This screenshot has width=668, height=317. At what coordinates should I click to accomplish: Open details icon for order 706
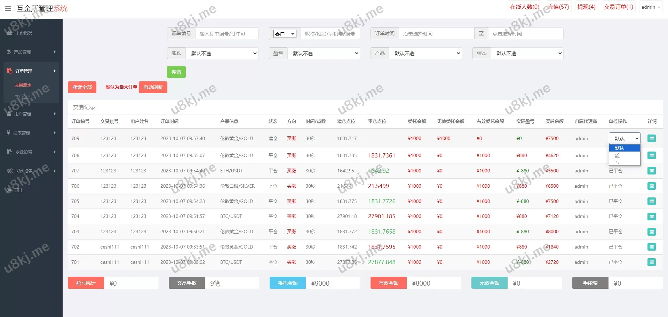[x=651, y=186]
